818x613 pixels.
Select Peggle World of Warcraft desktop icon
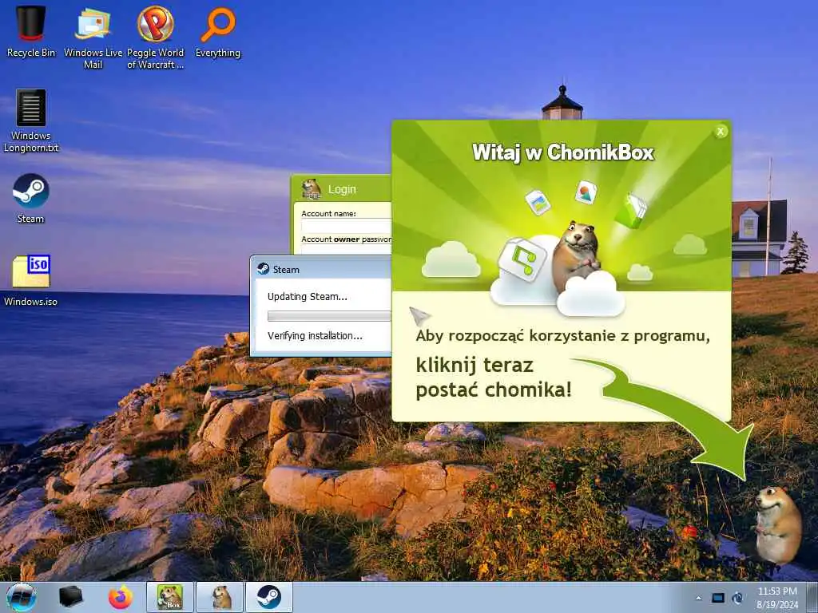[156, 38]
